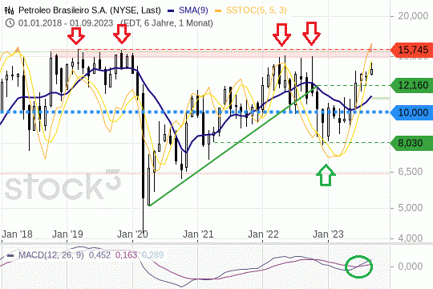This screenshot has width=433, height=289.
Task: Click the candlestick chart type icon
Action: 9,10
